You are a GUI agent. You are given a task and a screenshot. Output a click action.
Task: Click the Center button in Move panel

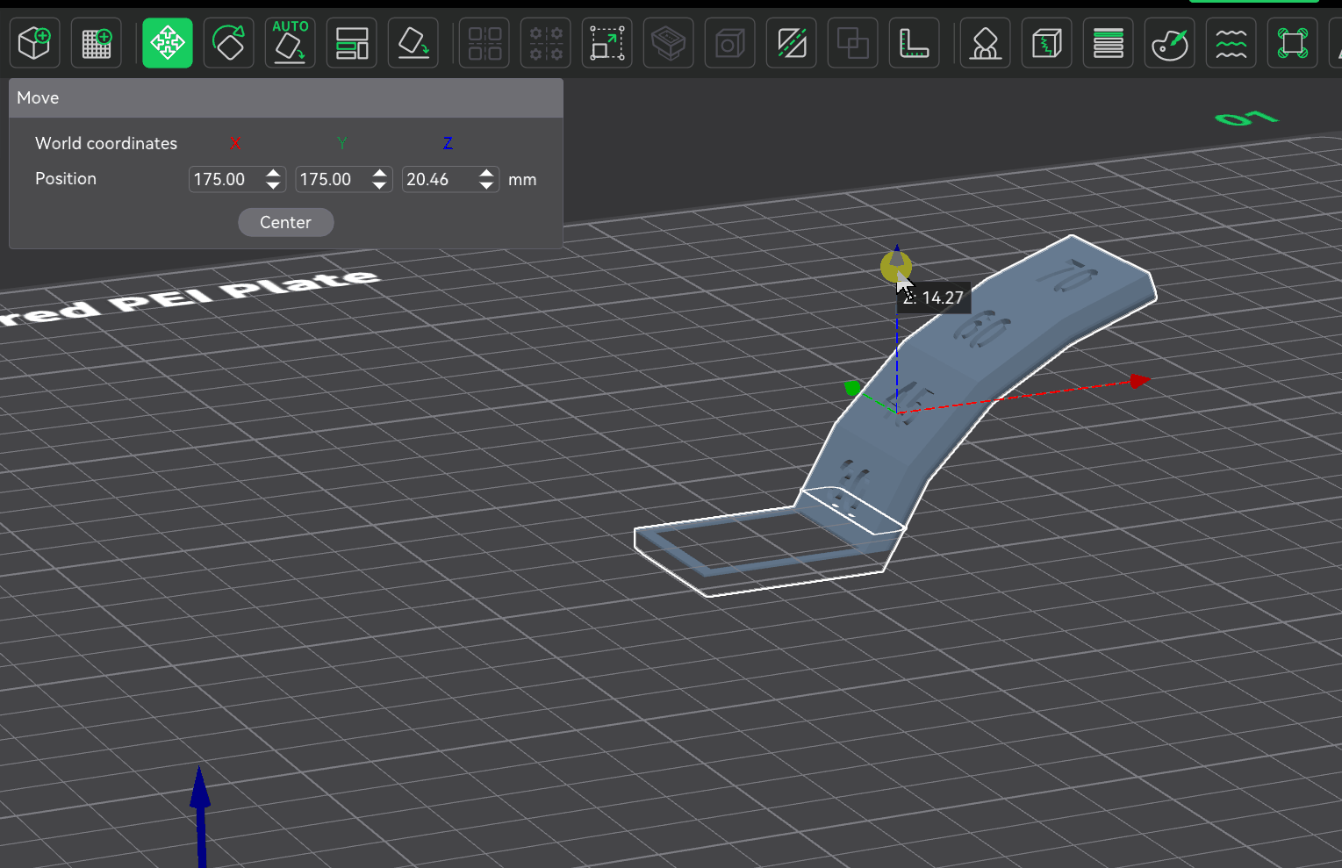[x=286, y=222]
